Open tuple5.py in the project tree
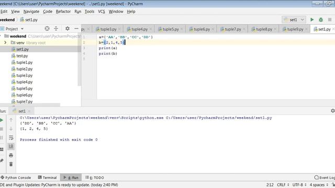This screenshot has height=188, width=335. click(x=25, y=88)
